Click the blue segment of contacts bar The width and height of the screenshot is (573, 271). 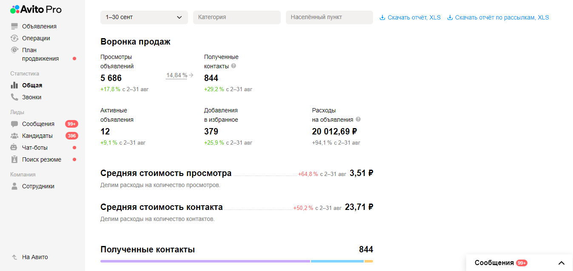coord(337,261)
